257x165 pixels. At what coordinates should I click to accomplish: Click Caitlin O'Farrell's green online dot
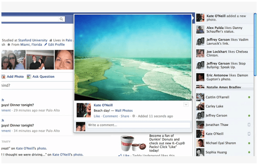(x=249, y=97)
